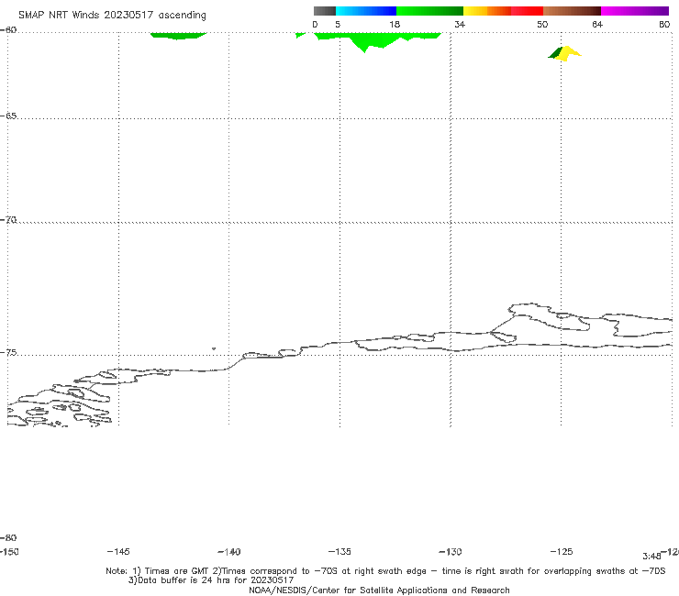Click the latitude label -70
Image resolution: width=679 pixels, height=596 pixels.
8,220
